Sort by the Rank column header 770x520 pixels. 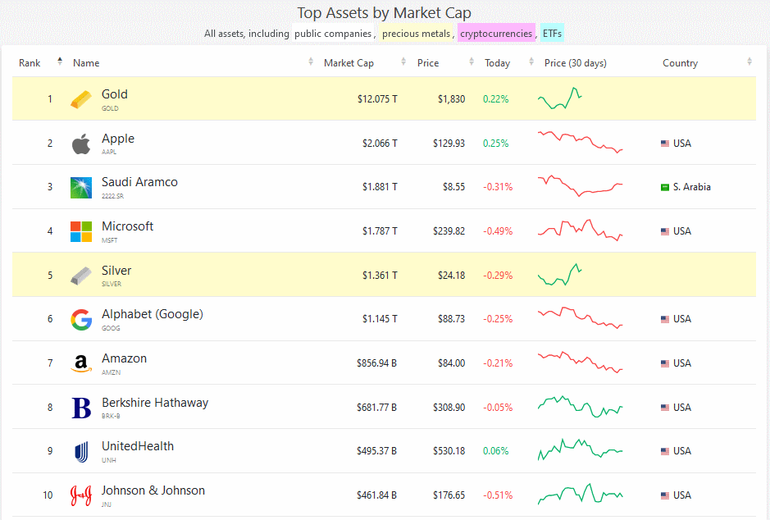click(x=30, y=63)
